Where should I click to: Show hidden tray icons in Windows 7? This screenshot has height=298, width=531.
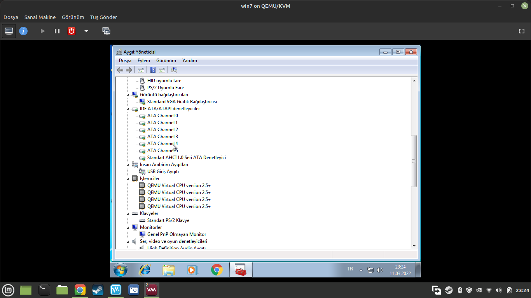pyautogui.click(x=361, y=270)
